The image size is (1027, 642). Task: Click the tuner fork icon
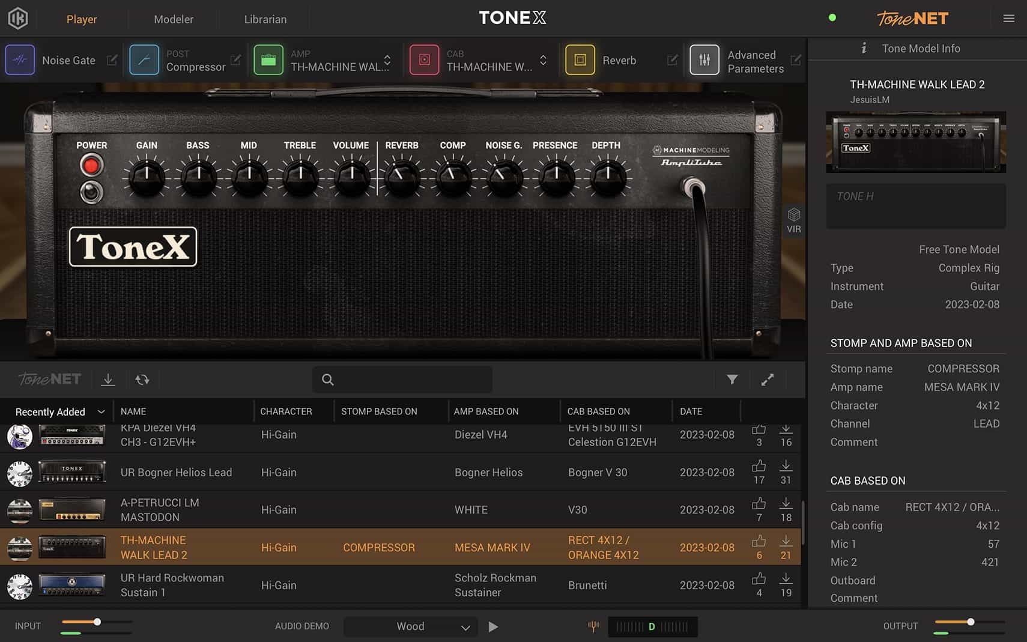[x=593, y=626]
